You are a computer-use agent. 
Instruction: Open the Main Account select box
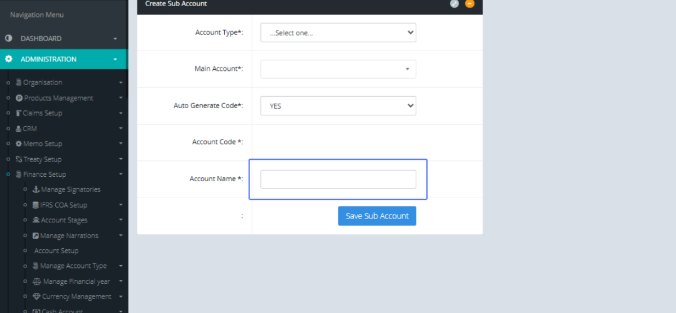(338, 69)
